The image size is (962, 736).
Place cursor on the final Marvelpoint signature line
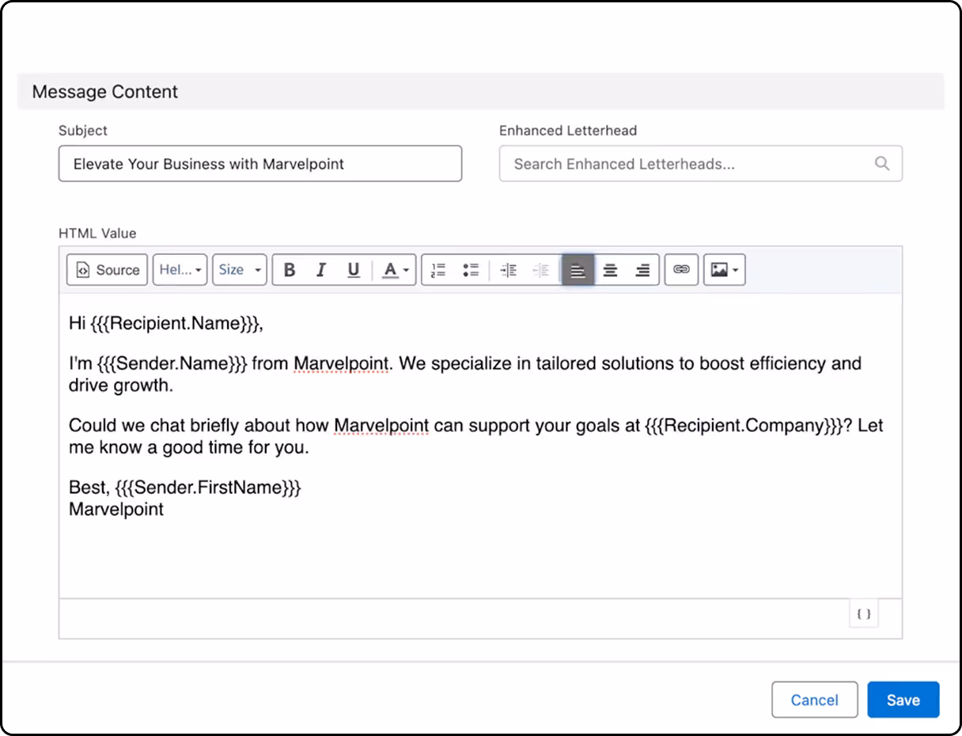pyautogui.click(x=116, y=509)
